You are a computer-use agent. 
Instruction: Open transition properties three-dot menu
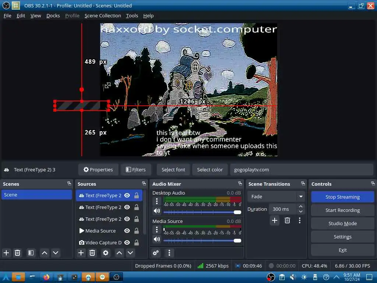point(300,220)
